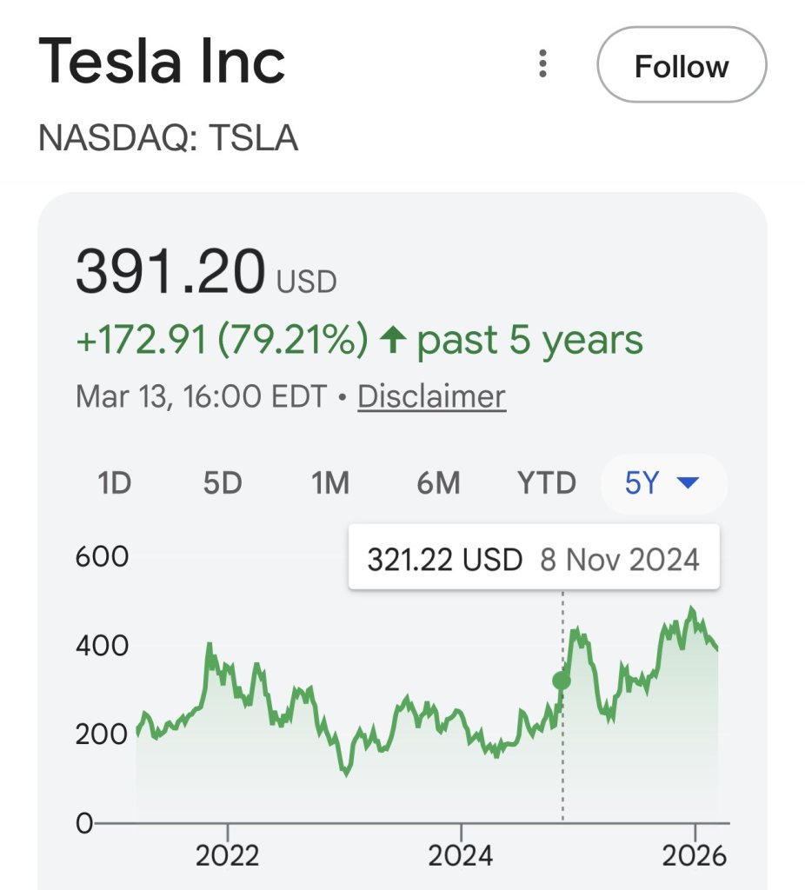Viewport: 805px width, 890px height.
Task: Click the Tesla Inc heading
Action: [162, 63]
